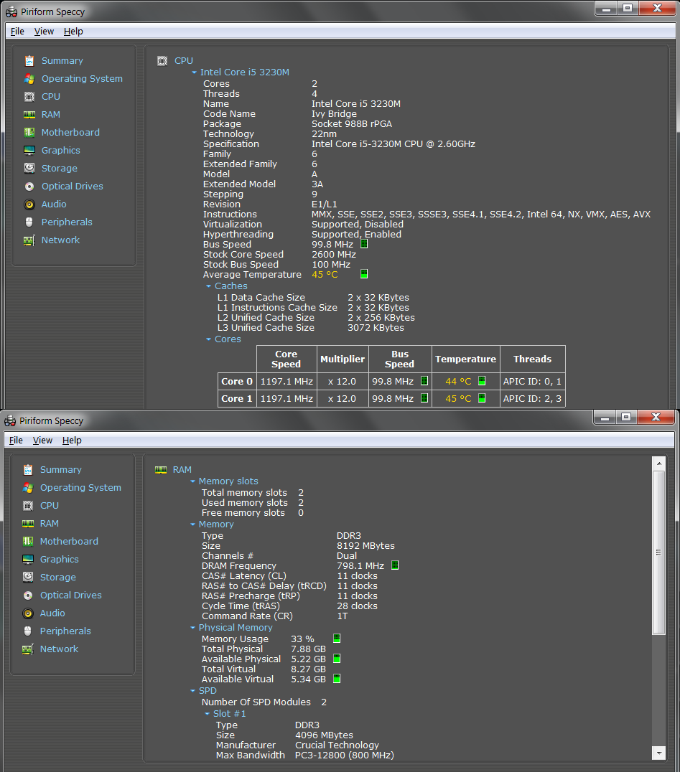
Task: Click the Peripherals mouse icon in the CPU window
Action: click(29, 222)
